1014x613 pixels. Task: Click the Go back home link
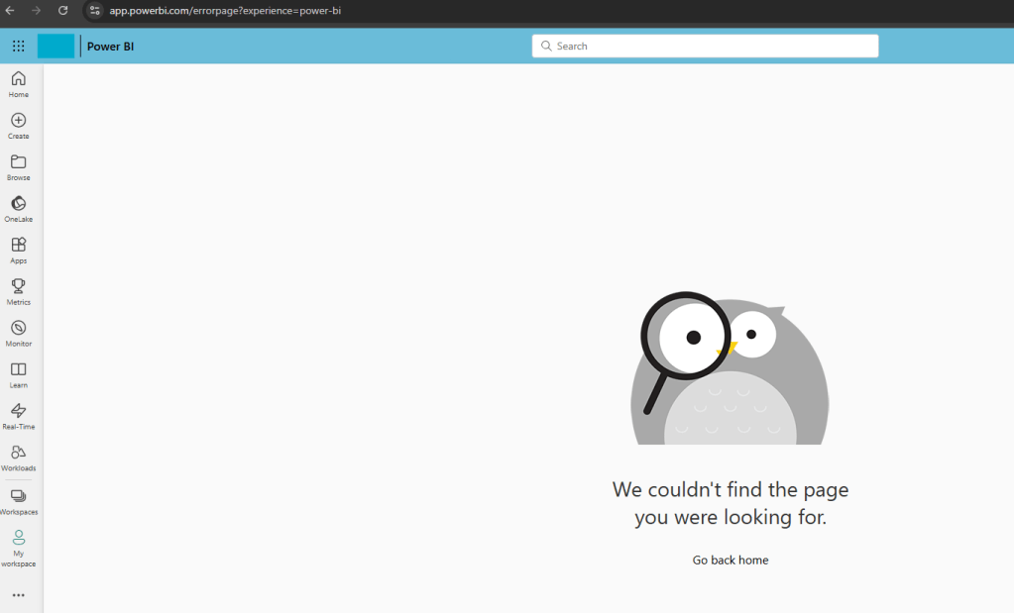tap(730, 560)
